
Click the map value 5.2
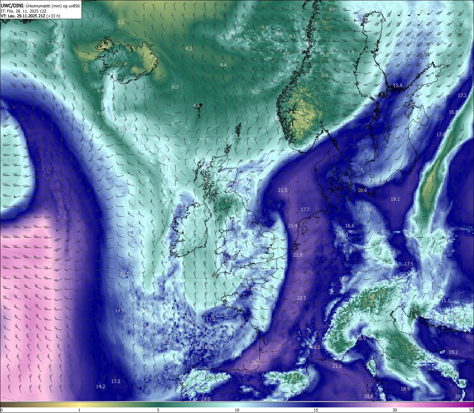coord(50,43)
